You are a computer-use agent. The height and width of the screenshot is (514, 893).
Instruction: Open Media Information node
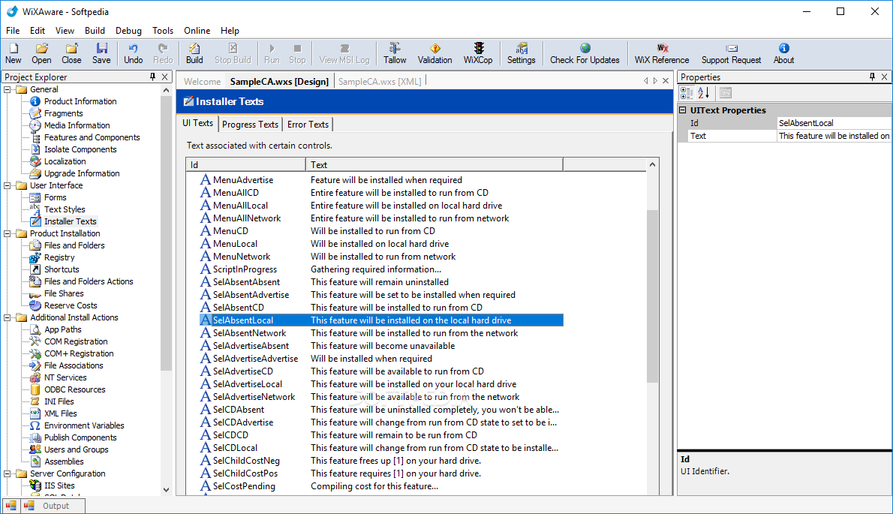(x=77, y=125)
